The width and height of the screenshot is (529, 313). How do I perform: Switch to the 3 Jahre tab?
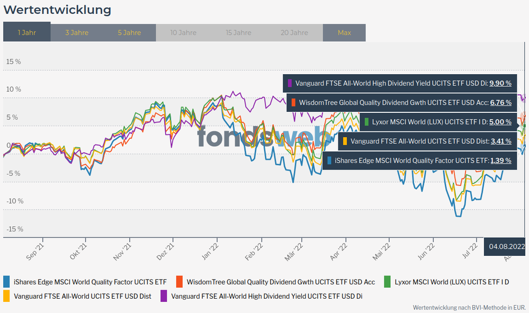(x=77, y=32)
